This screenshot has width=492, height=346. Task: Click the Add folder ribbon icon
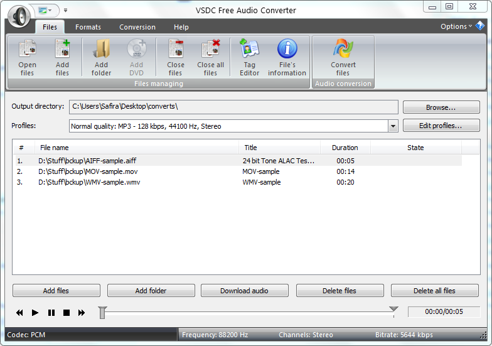(101, 58)
